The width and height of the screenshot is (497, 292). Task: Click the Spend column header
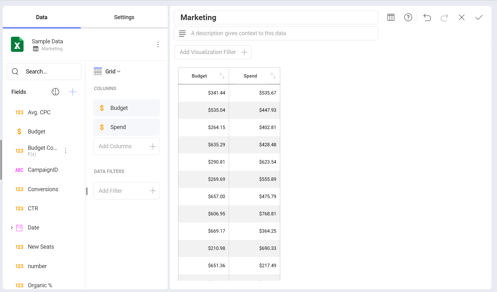click(254, 76)
